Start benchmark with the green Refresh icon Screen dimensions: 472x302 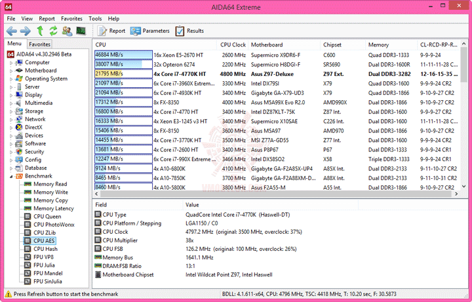[x=53, y=31]
